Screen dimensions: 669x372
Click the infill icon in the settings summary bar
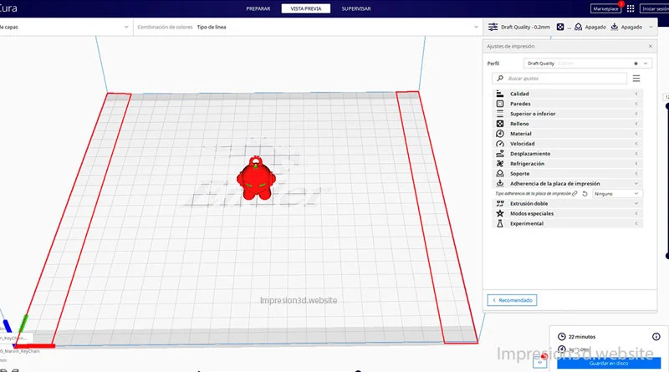click(x=559, y=27)
